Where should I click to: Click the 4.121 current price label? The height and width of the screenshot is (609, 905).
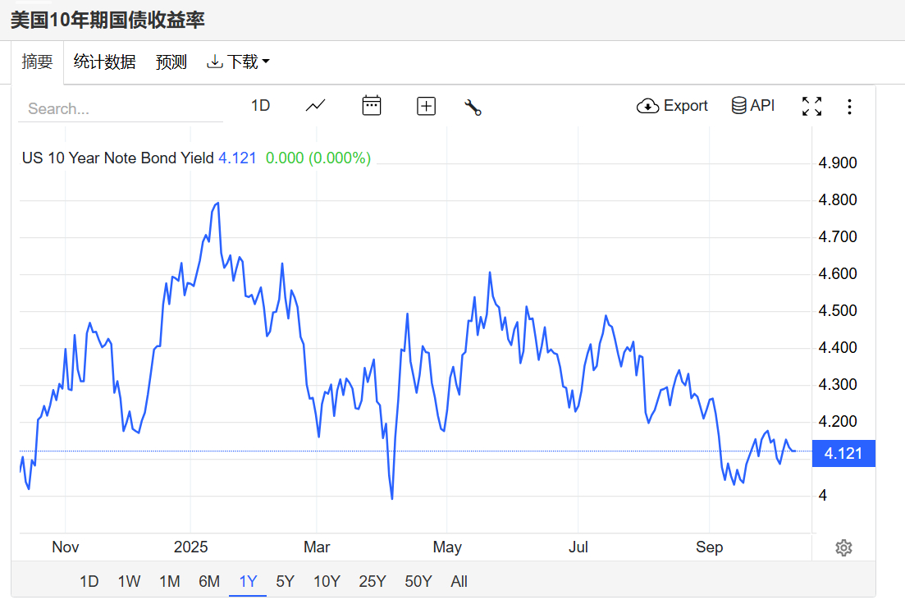[x=843, y=453]
